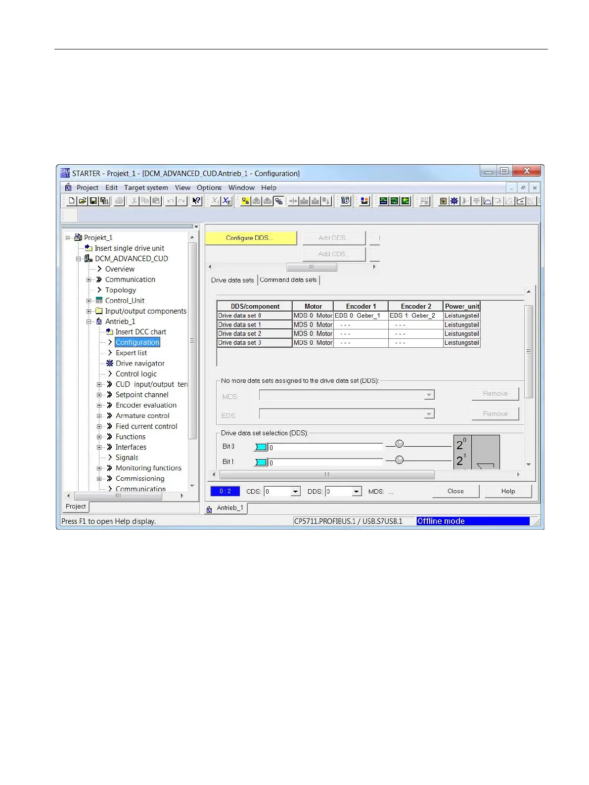Activate the context help arrow-question icon
The height and width of the screenshot is (785, 589).
click(196, 201)
